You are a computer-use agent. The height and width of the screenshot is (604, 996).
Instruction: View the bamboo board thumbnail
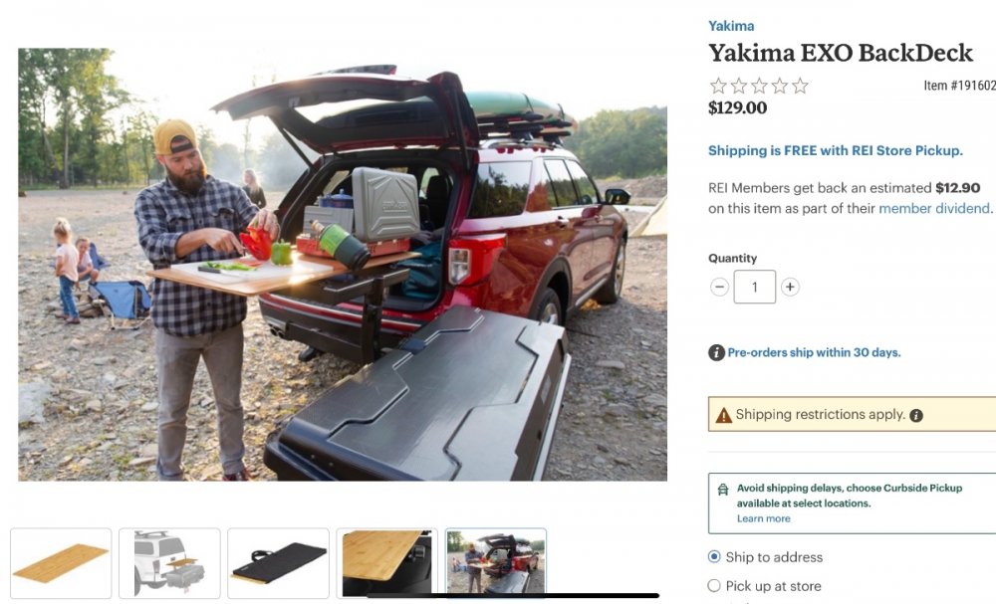61,563
